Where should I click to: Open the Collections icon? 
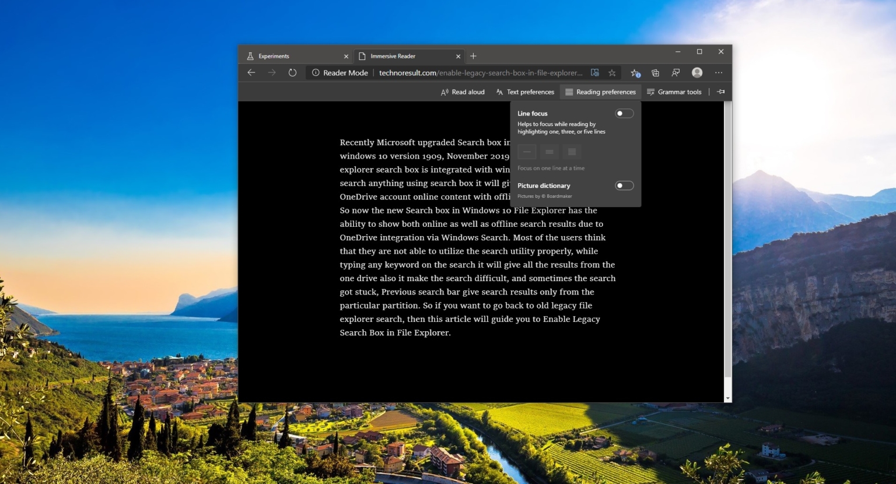coord(656,73)
